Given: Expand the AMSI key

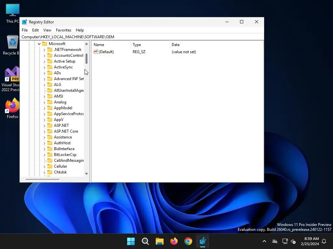Looking at the screenshot, I should click(44, 96).
